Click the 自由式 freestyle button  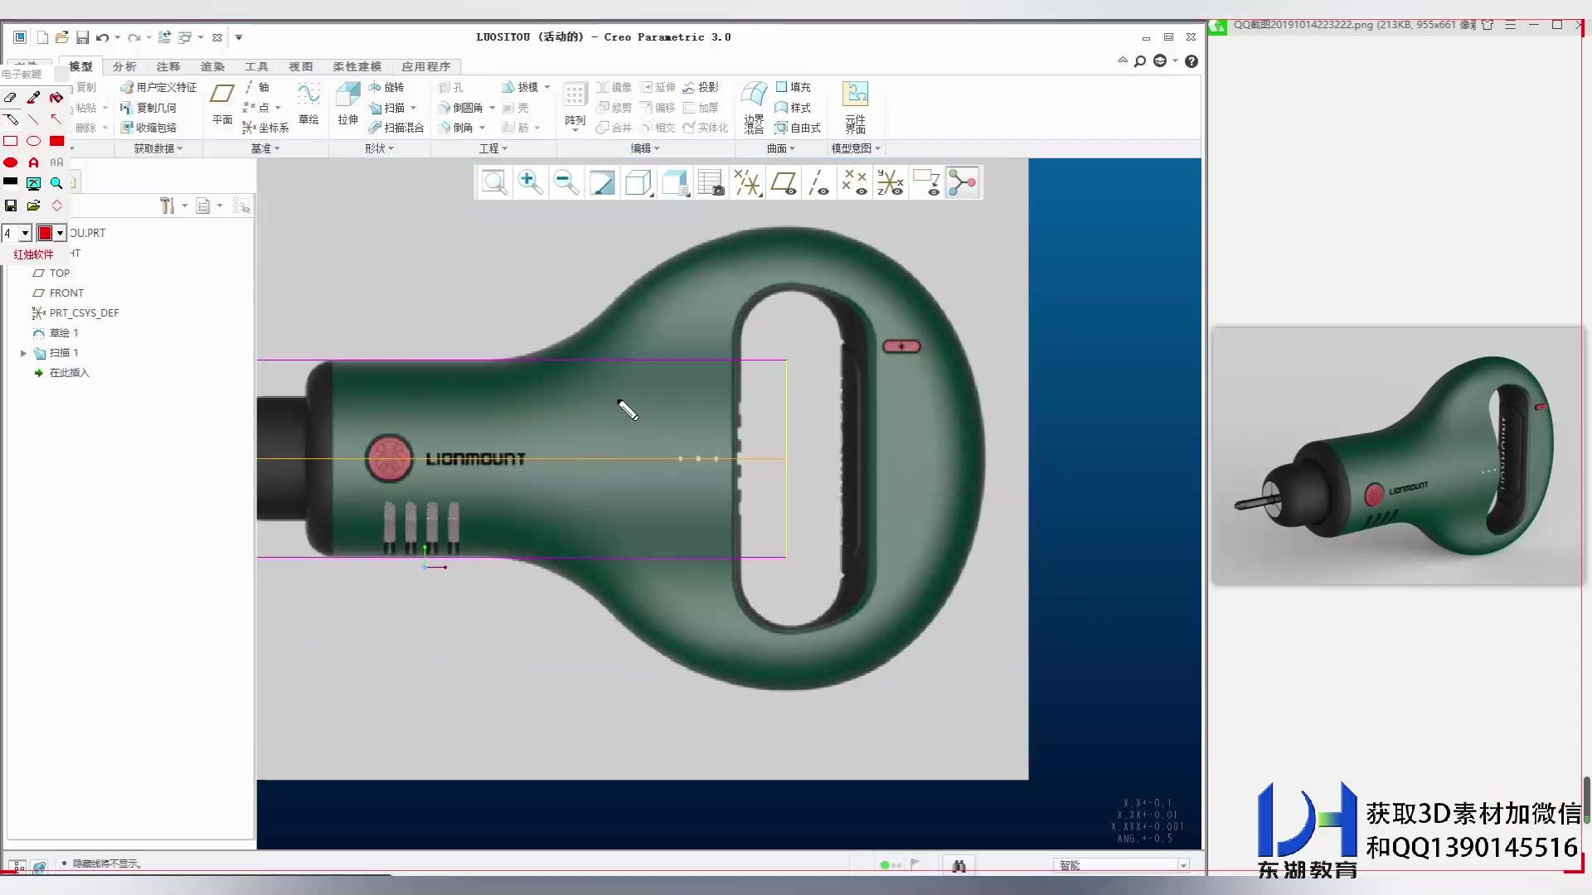click(x=798, y=128)
